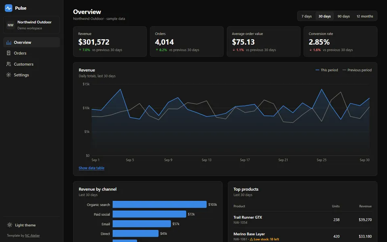Screen dimensions: 387x242
Task: Expand Show data table under Revenue chart
Action: click(92, 168)
